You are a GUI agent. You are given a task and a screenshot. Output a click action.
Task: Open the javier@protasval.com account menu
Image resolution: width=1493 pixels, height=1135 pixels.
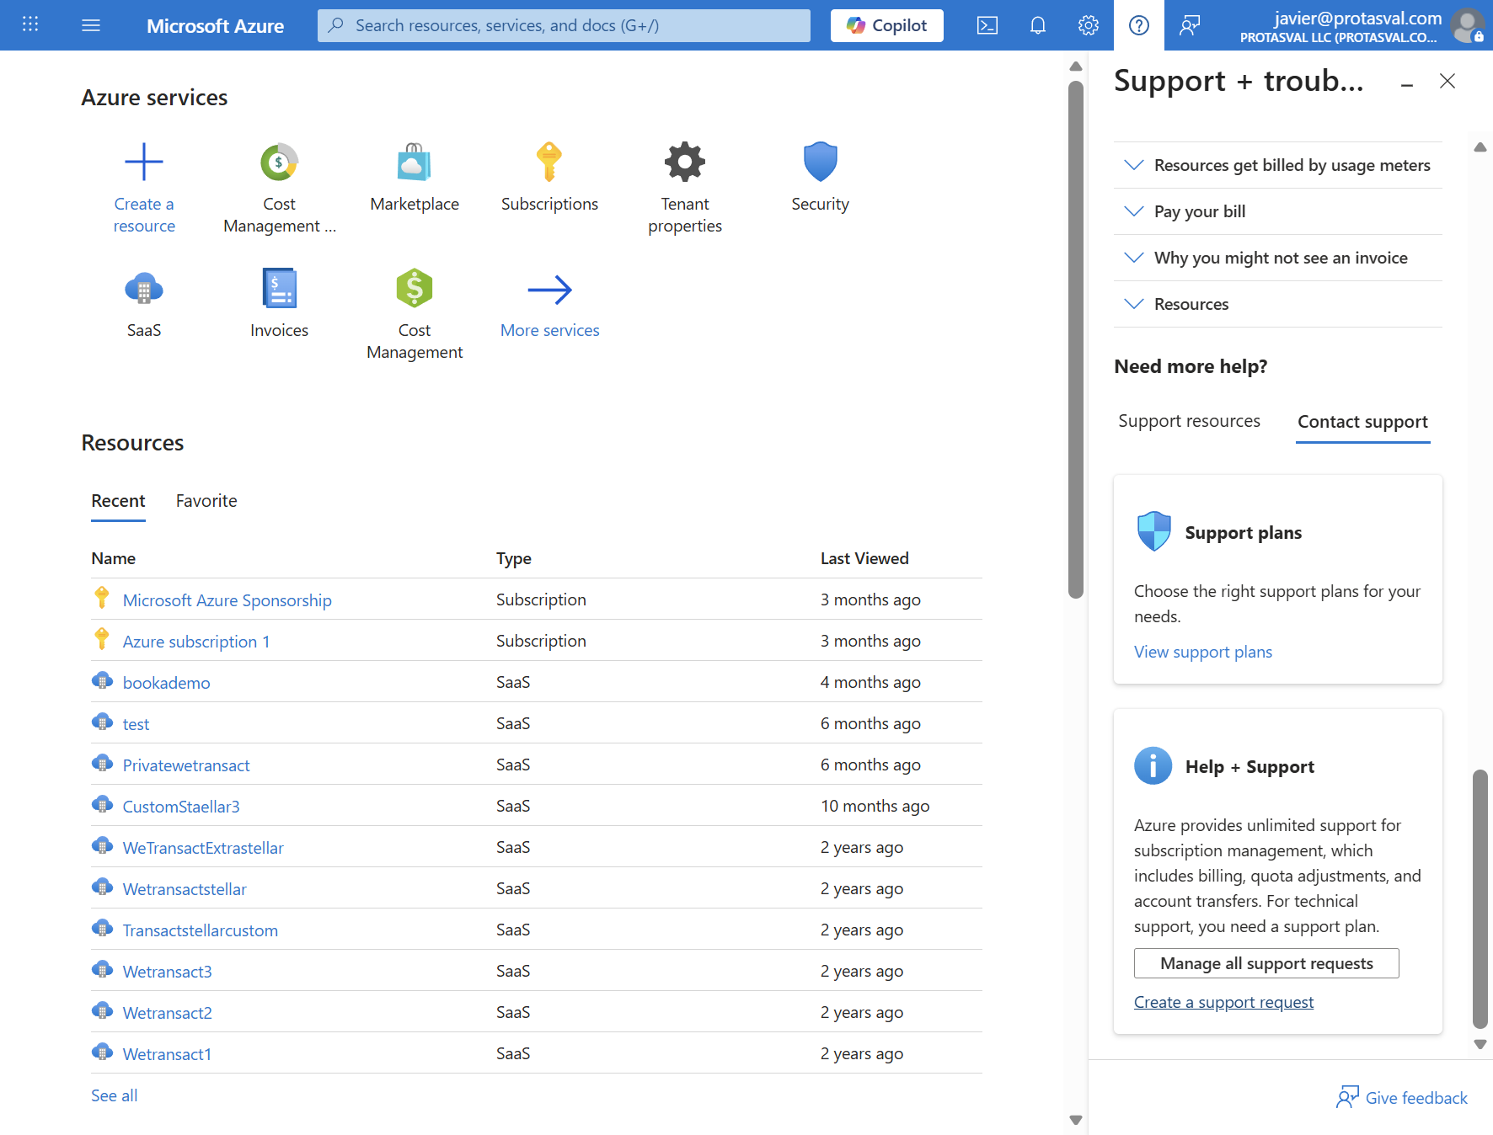click(1362, 25)
